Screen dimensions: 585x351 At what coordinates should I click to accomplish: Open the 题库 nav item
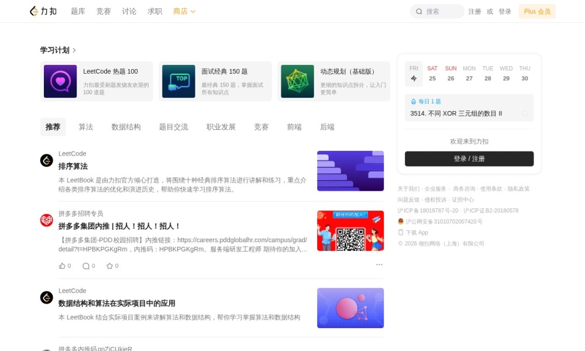point(78,12)
